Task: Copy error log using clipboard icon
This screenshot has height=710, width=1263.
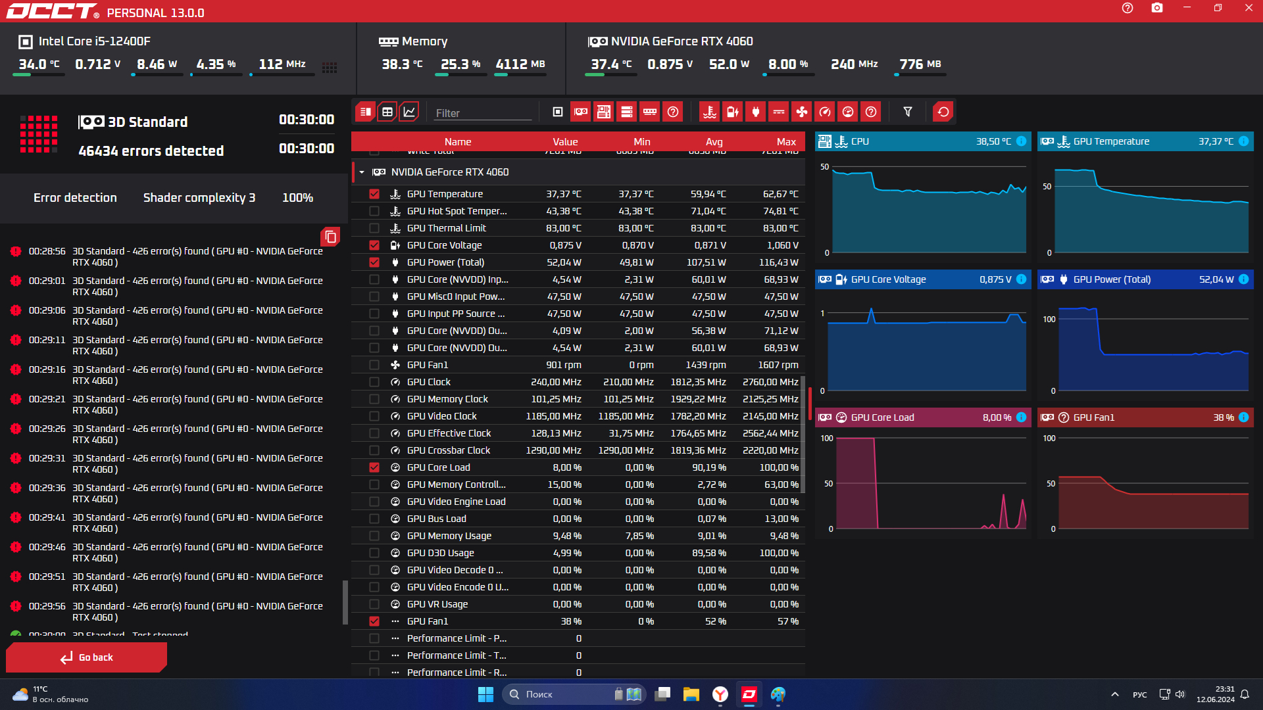Action: 330,237
